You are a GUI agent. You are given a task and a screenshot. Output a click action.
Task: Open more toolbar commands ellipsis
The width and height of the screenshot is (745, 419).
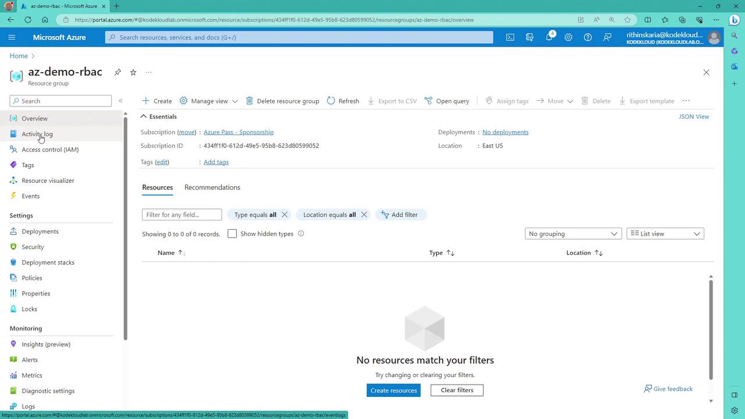(x=686, y=101)
